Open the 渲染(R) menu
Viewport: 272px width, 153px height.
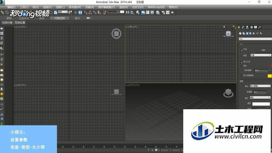tap(123, 7)
